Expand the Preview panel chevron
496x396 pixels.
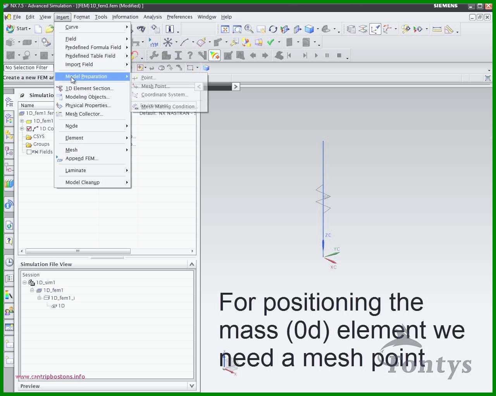[191, 386]
